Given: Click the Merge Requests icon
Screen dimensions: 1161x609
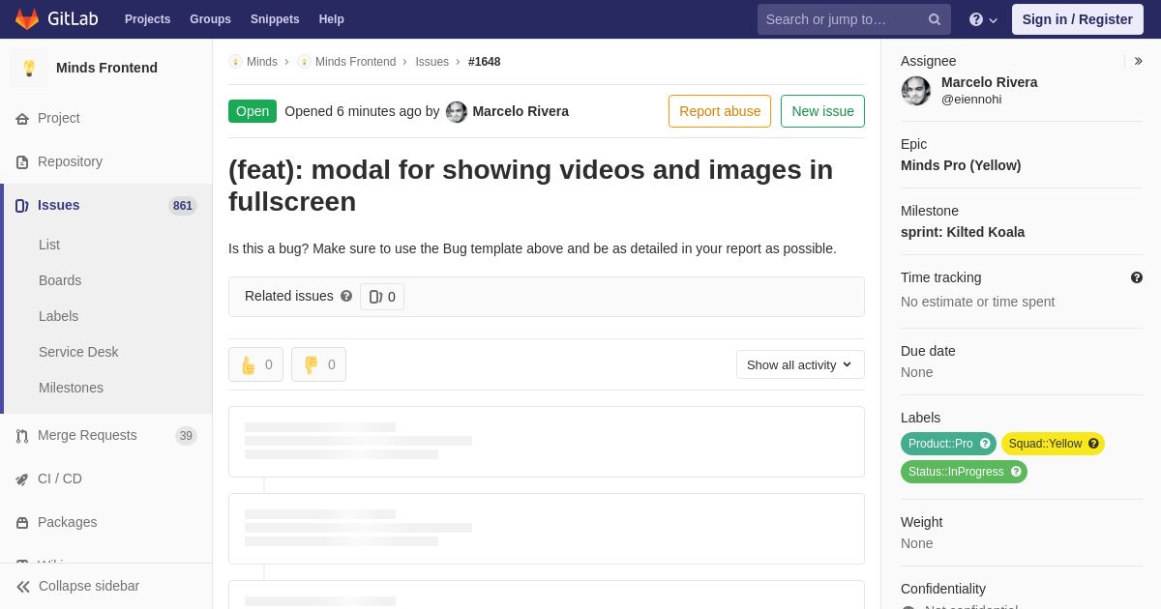Looking at the screenshot, I should 22,436.
